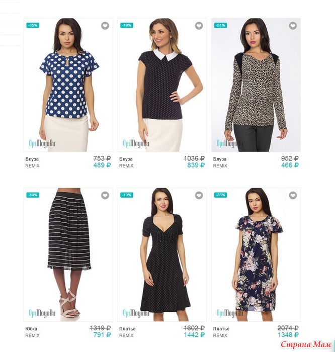Click heart icon on white-collar blouse

point(199,26)
